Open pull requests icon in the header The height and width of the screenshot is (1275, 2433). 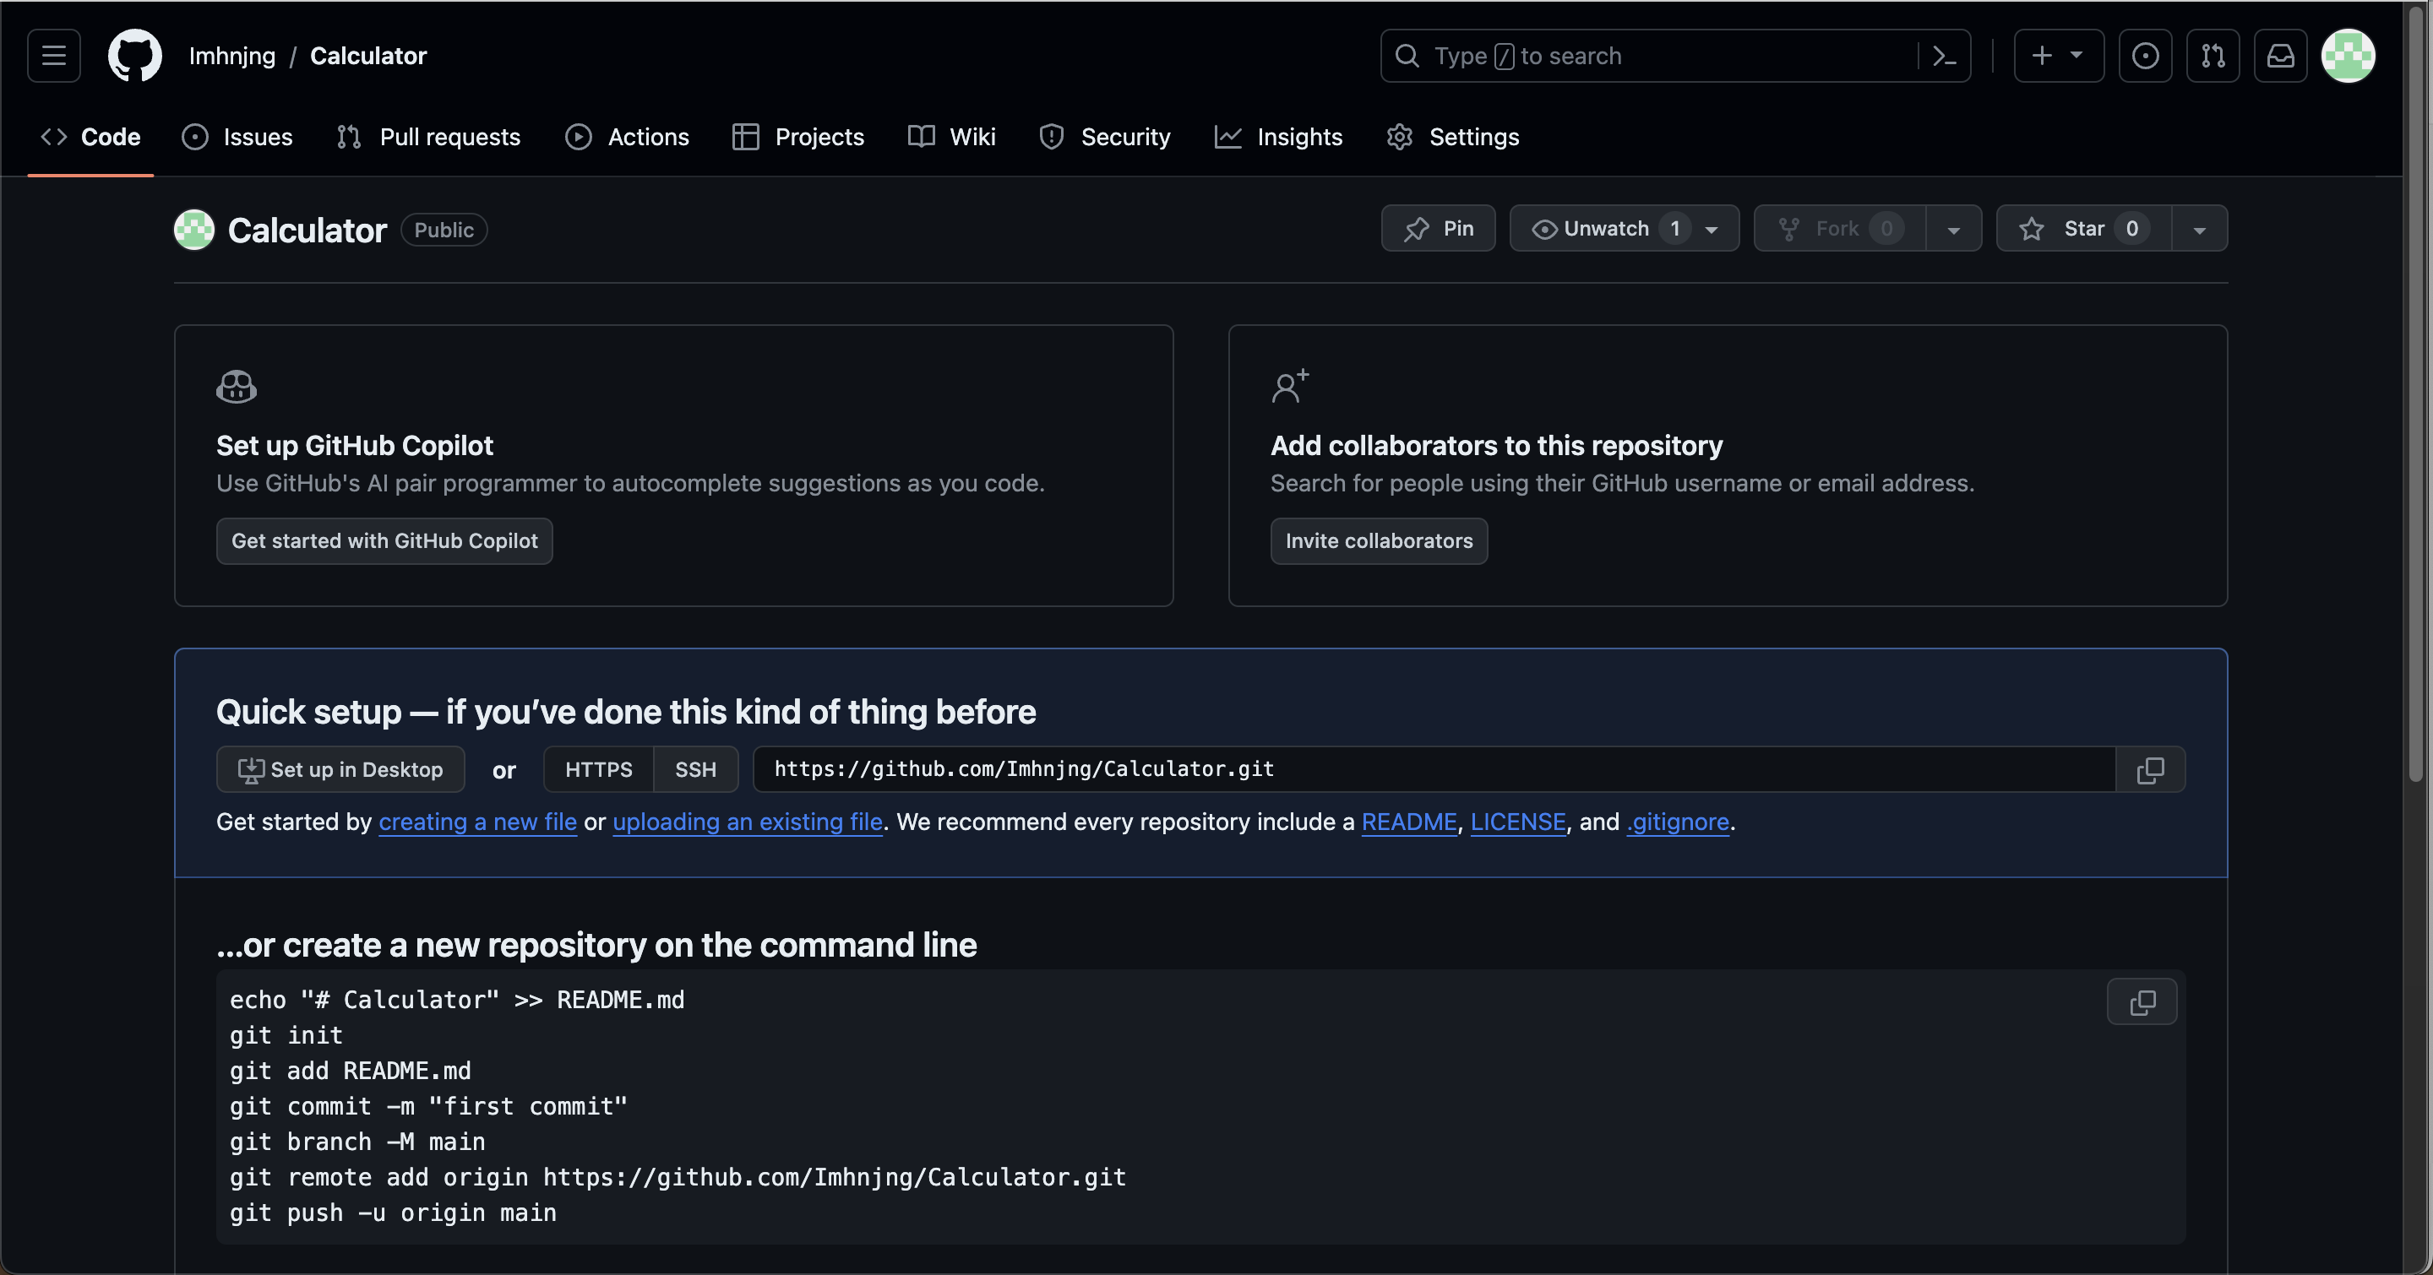pos(2213,56)
